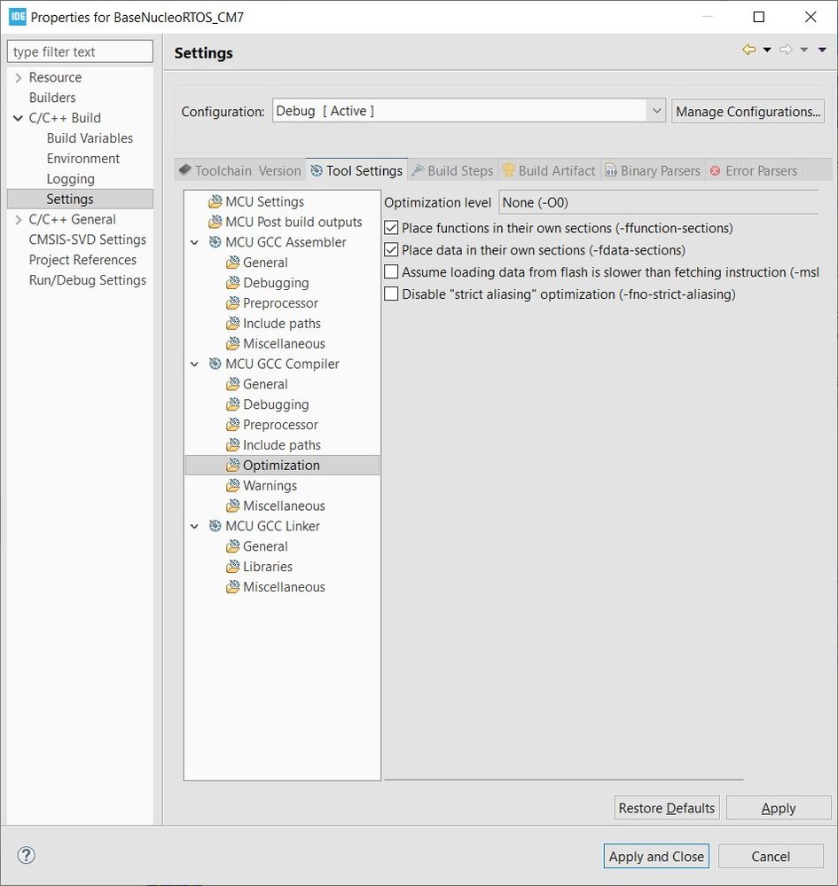Click the Assembler Debugging option icon
838x886 pixels.
coord(232,283)
